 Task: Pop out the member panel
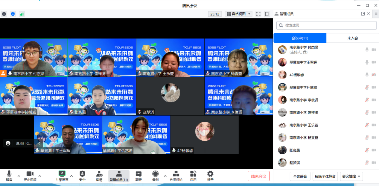coord(363,14)
